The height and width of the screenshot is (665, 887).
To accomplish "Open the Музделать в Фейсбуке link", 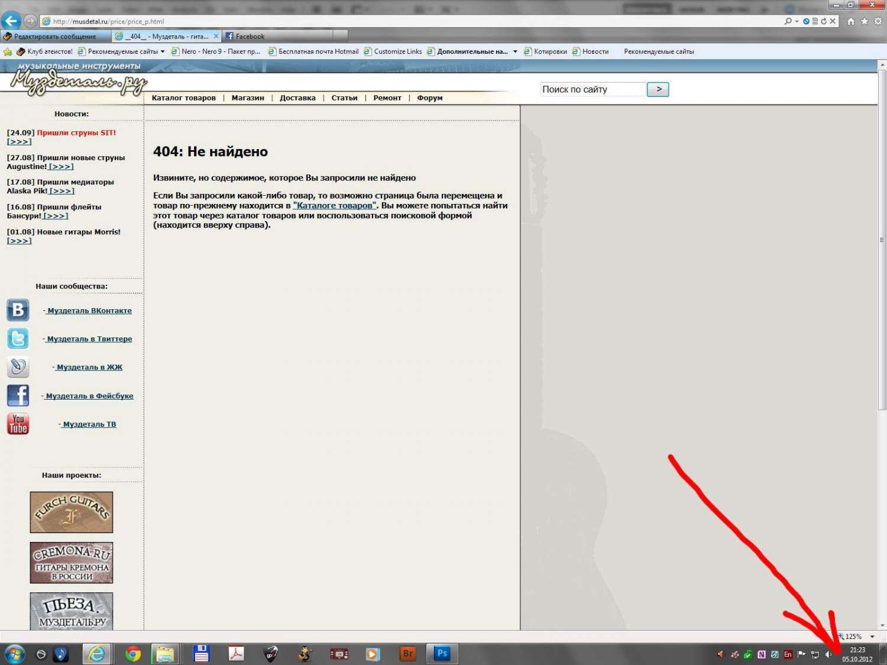I will click(89, 395).
